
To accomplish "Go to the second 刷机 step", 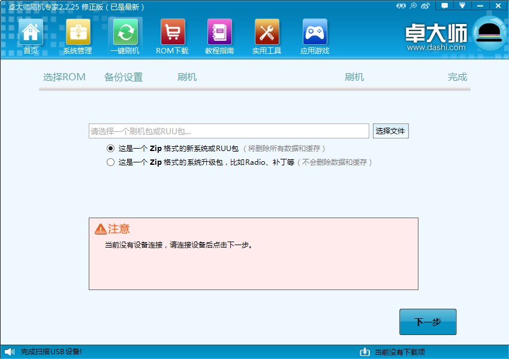I will pos(354,77).
